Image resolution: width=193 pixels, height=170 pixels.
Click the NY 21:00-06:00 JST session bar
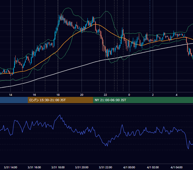tap(143, 100)
